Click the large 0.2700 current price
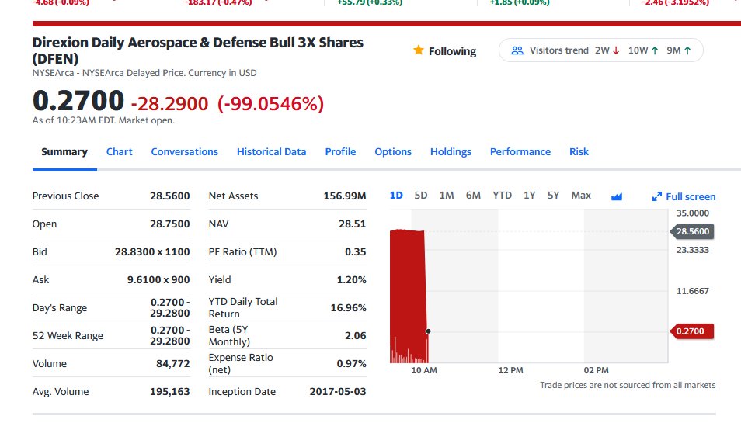The image size is (741, 447). click(78, 101)
